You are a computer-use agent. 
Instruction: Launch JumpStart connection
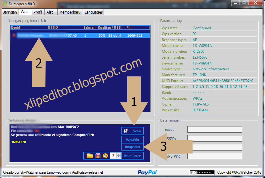[133, 147]
